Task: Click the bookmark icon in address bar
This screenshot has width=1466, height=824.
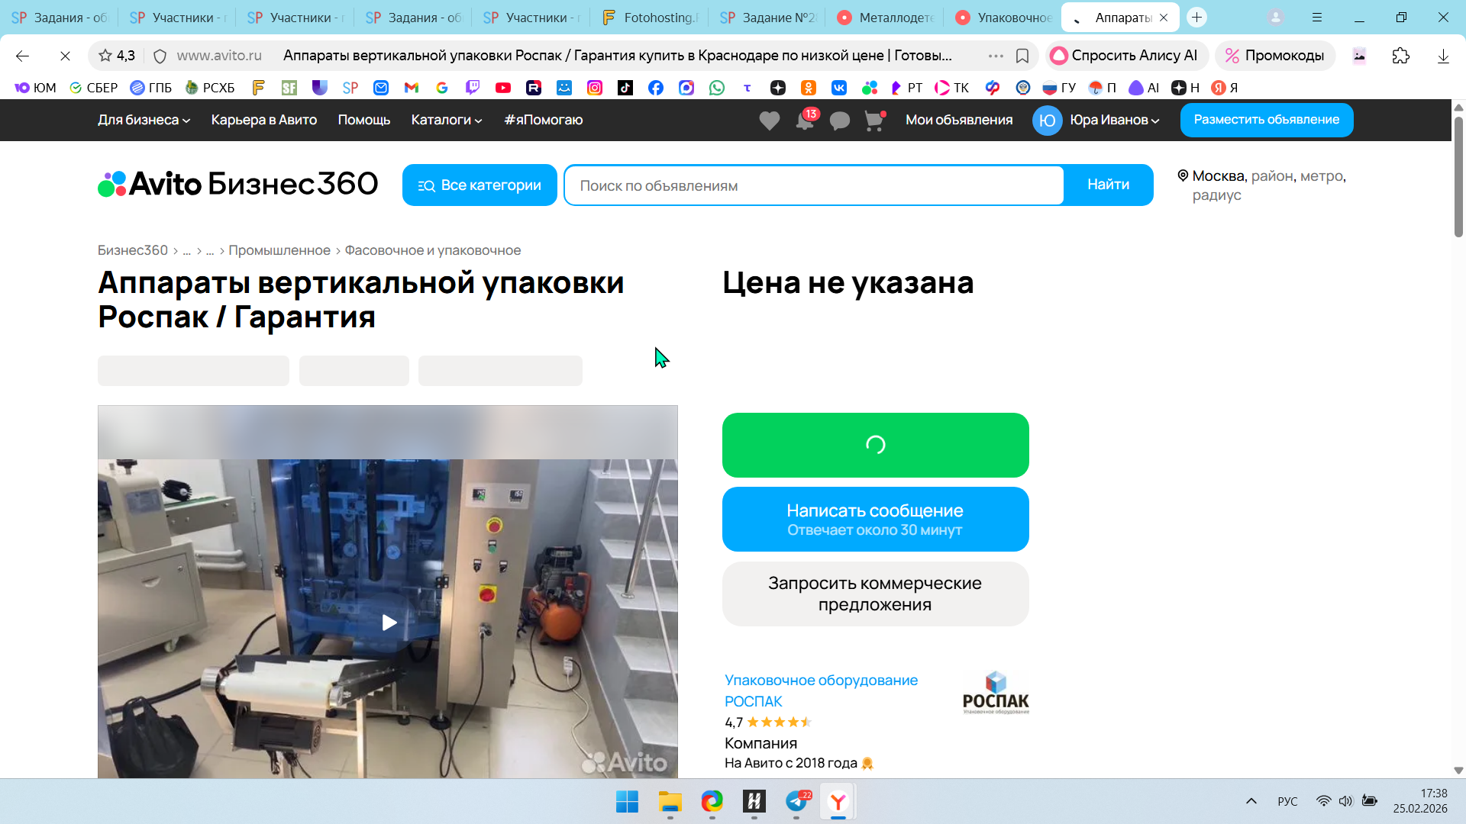Action: 1022,56
